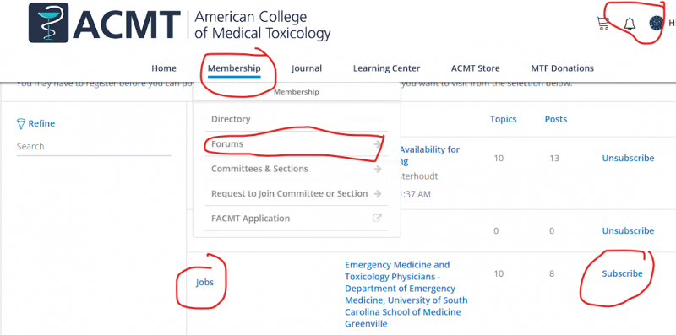
Task: Sort the forum list by Topics
Action: tap(503, 119)
